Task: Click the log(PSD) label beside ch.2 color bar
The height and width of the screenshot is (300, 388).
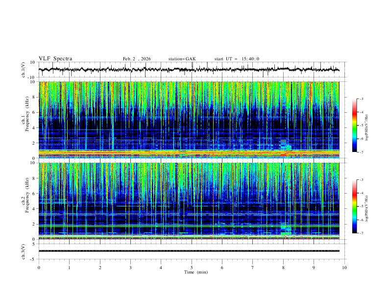Action: point(366,208)
